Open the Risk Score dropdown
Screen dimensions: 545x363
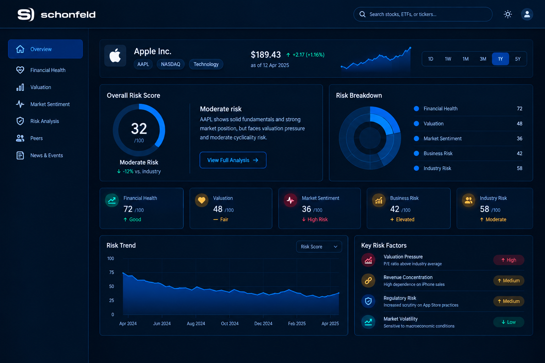pyautogui.click(x=319, y=247)
